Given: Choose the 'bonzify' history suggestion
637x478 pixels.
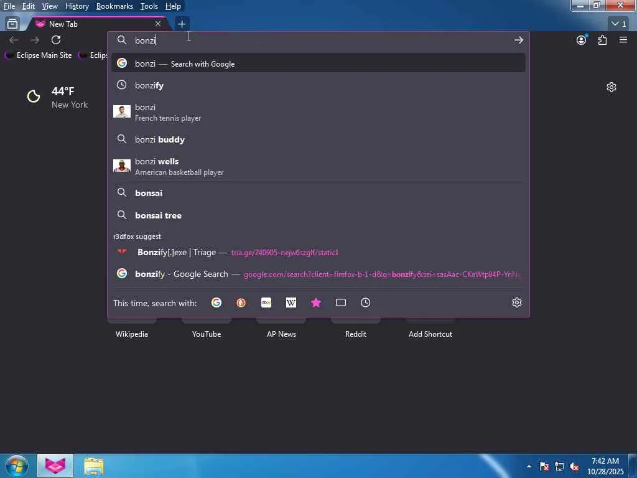Looking at the screenshot, I should pyautogui.click(x=318, y=85).
